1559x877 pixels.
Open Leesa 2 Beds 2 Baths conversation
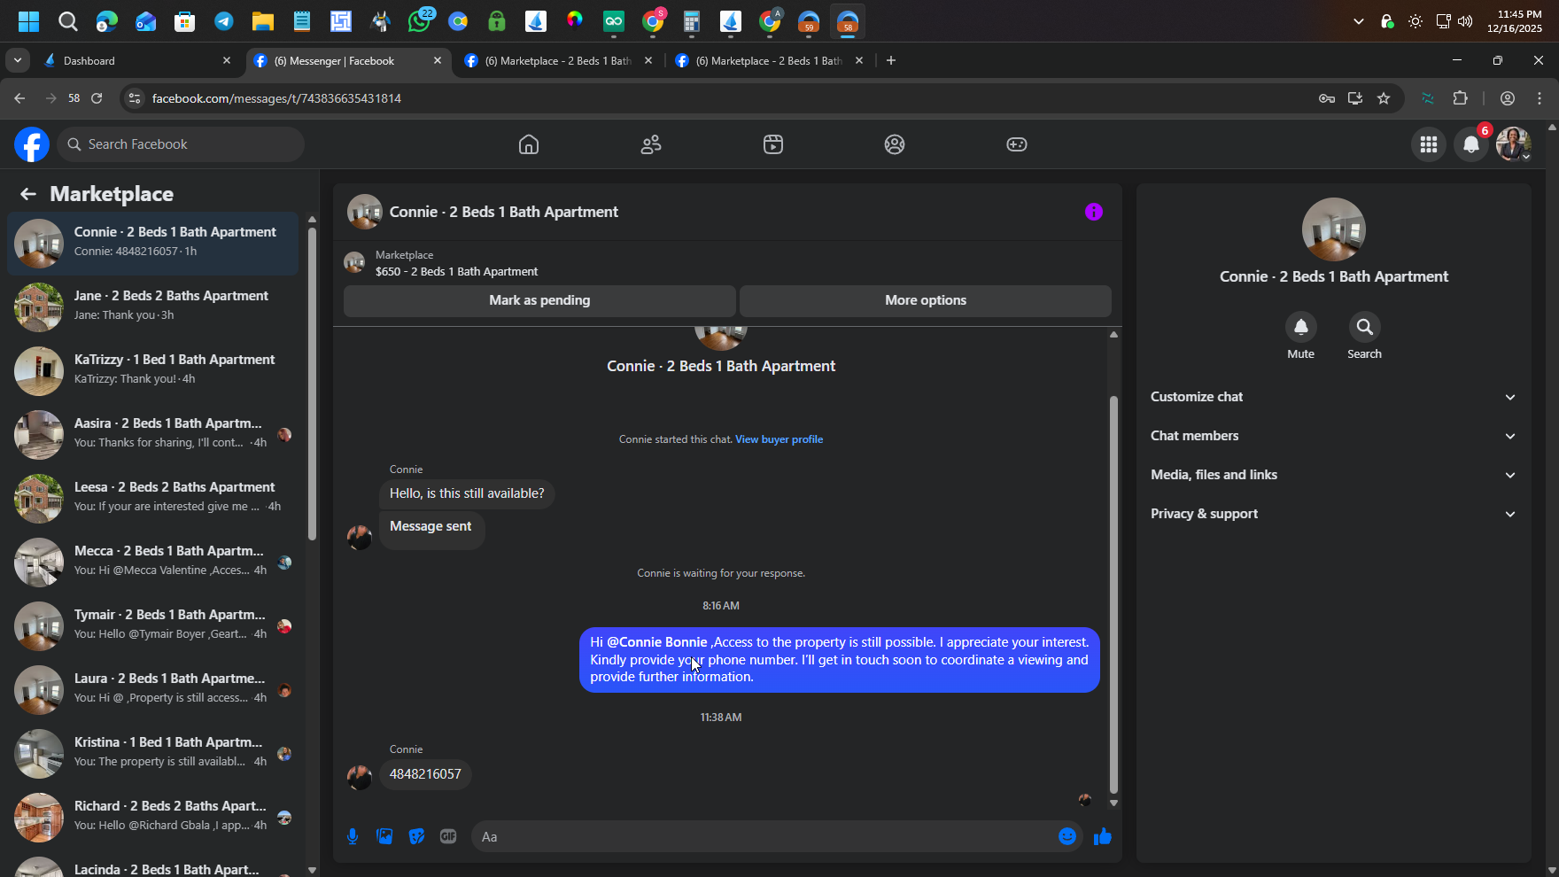coord(153,498)
